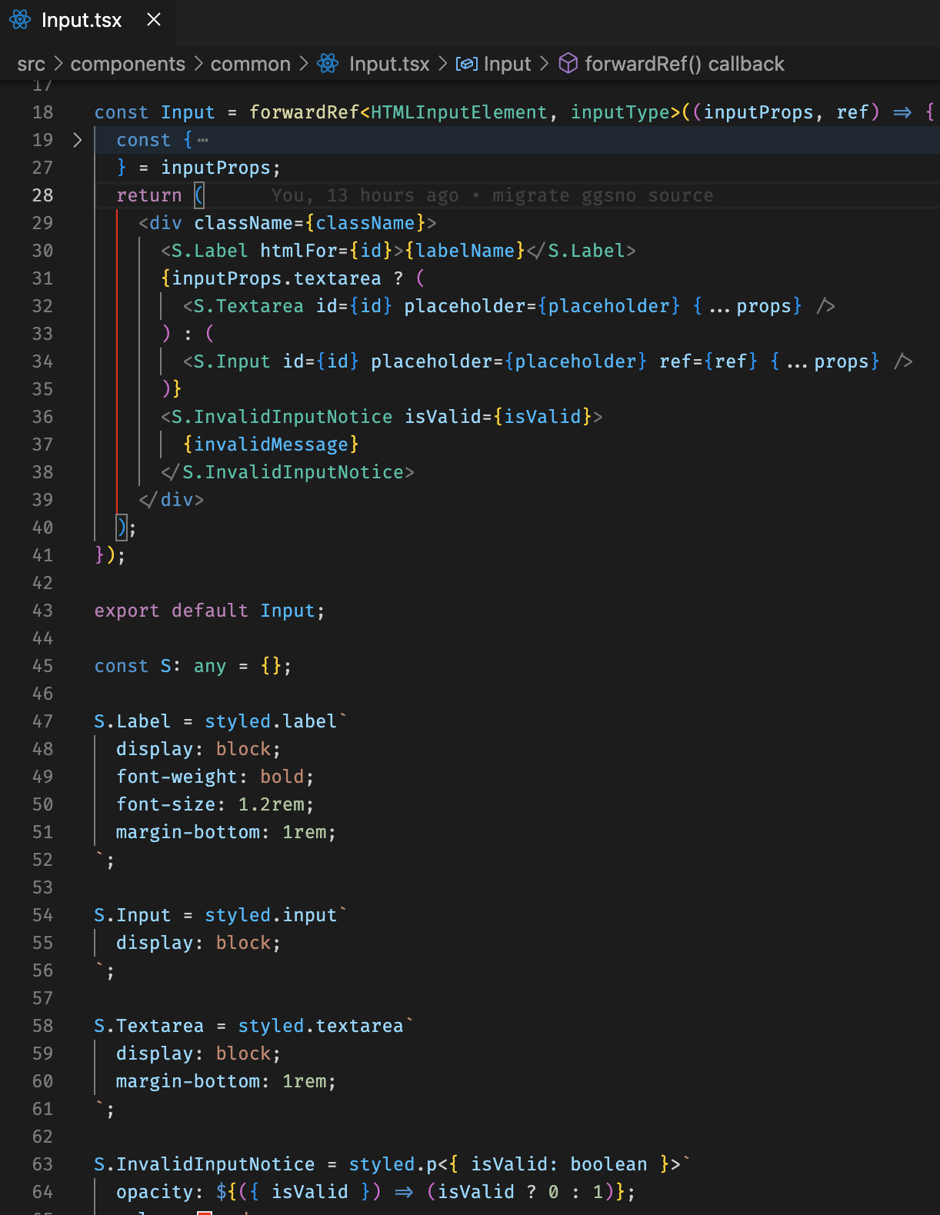Click styled.textarea on line 58
This screenshot has height=1215, width=940.
click(321, 1026)
